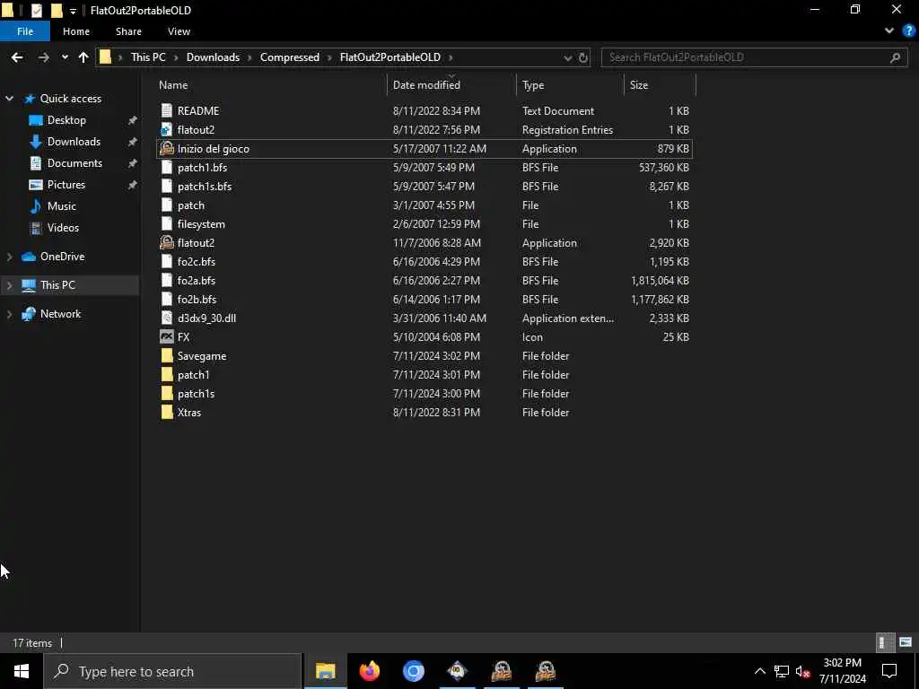
Task: Click the README text document icon
Action: click(166, 110)
